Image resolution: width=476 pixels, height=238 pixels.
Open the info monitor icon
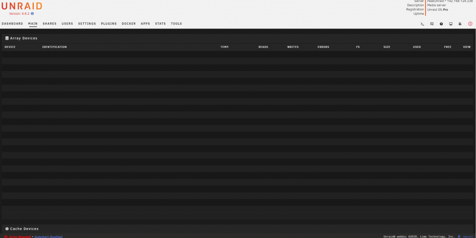pyautogui.click(x=451, y=24)
